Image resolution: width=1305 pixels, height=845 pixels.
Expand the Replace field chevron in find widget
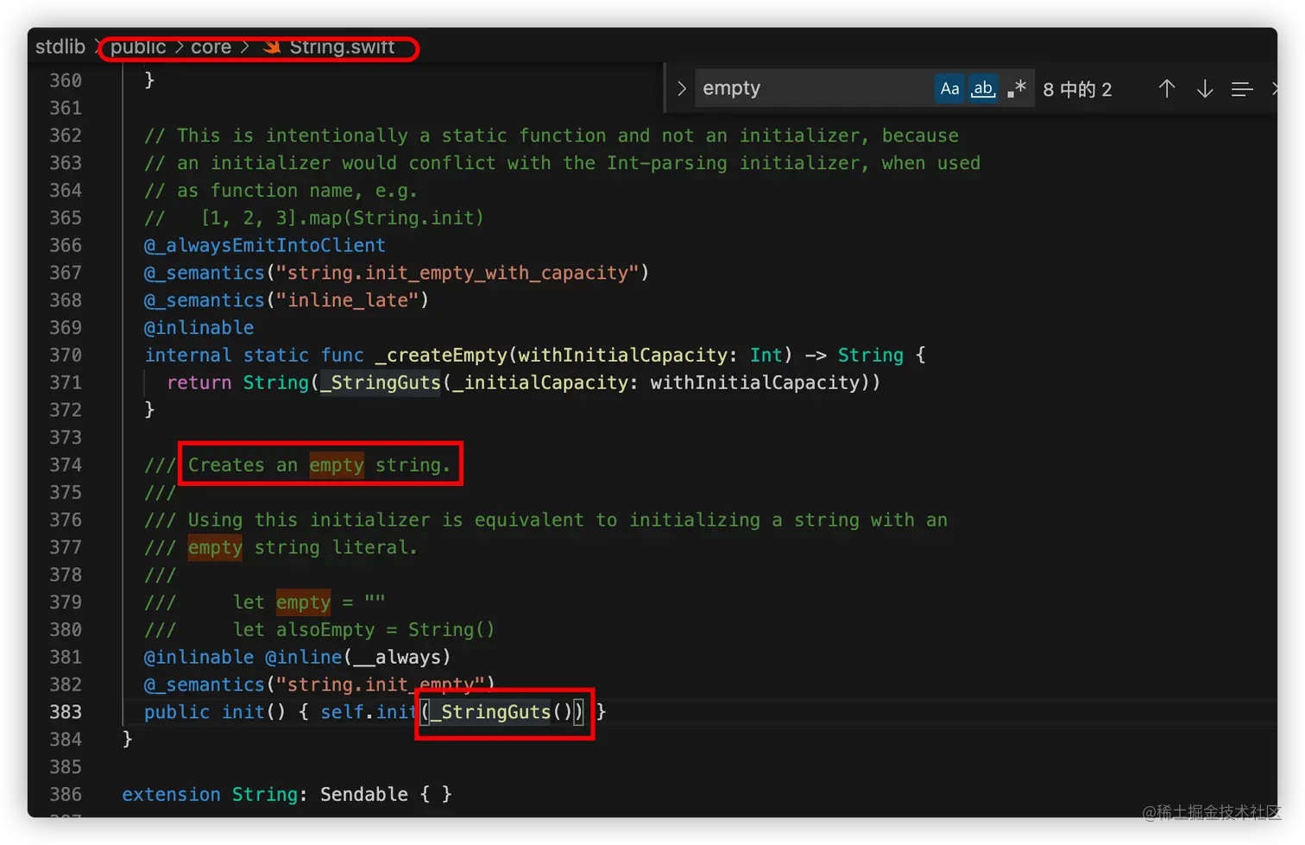(x=682, y=88)
